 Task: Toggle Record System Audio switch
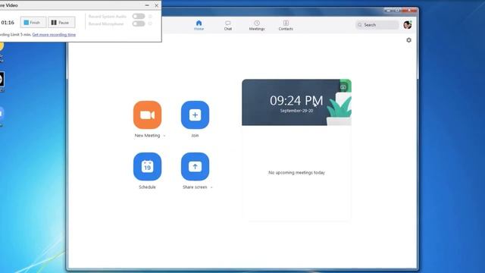139,16
